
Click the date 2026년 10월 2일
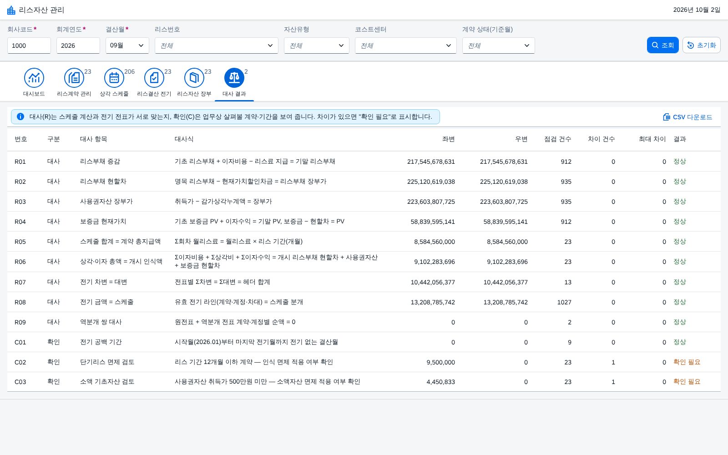coord(697,10)
